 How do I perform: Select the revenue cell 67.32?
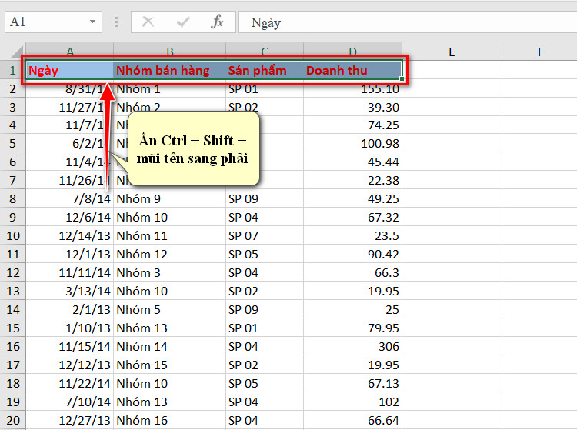(352, 217)
